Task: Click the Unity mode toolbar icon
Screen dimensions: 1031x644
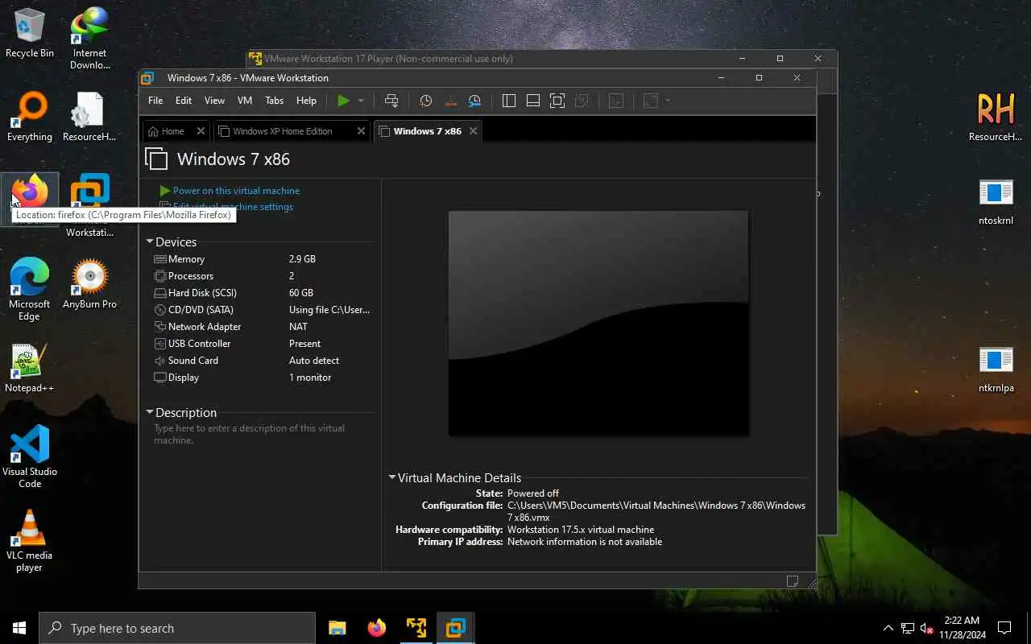Action: pyautogui.click(x=582, y=101)
